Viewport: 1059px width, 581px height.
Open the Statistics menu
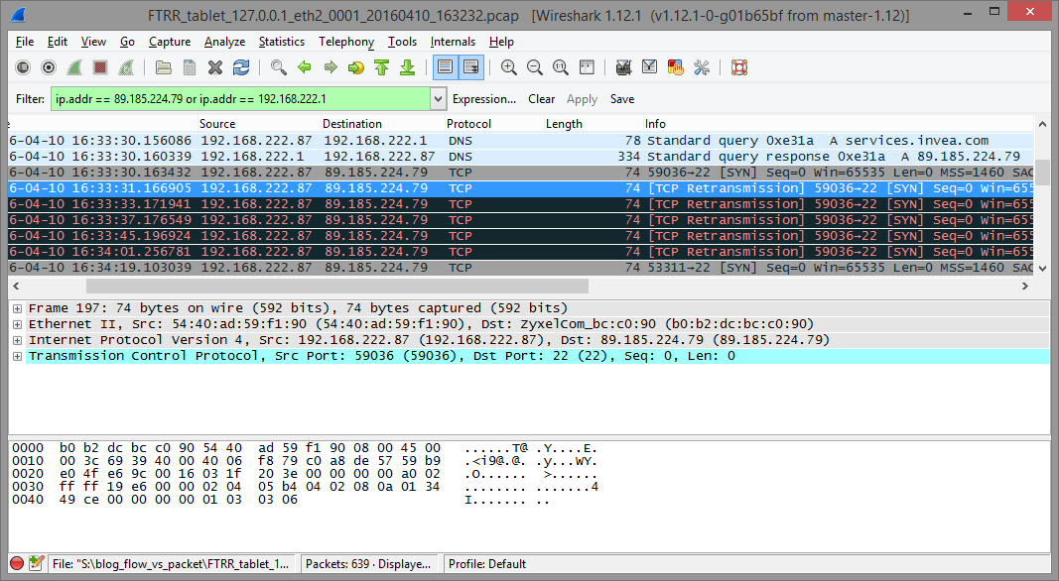point(282,42)
